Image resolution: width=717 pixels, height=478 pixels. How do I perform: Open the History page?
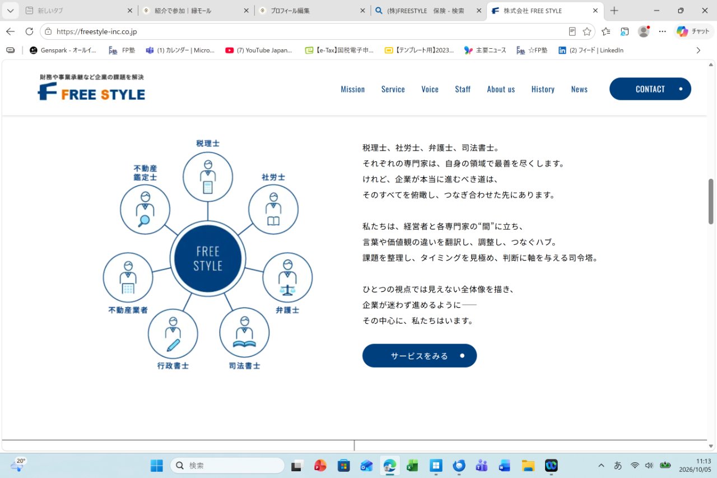point(543,89)
